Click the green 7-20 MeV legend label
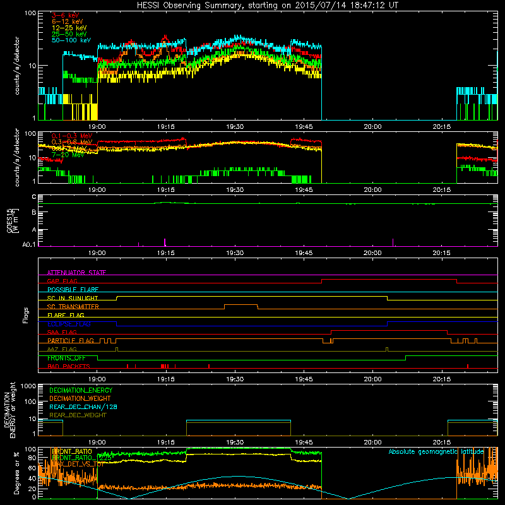The image size is (505, 505). click(68, 155)
